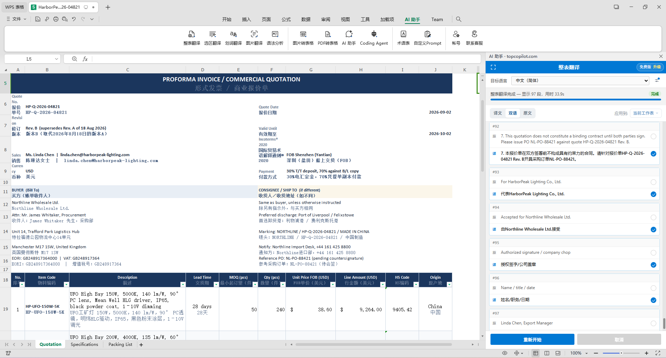Toggle translated text check for segment #92
666x358 pixels.
(x=654, y=154)
